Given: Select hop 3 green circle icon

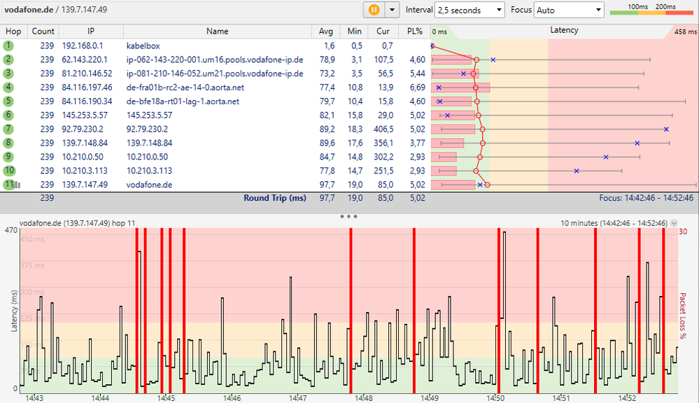Looking at the screenshot, I should [8, 73].
